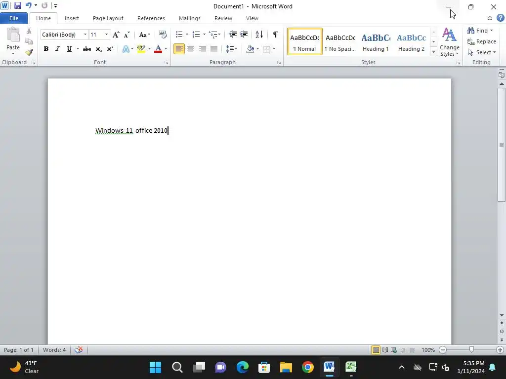Cut selection with the scissors icon
The width and height of the screenshot is (506, 379).
coord(29,31)
